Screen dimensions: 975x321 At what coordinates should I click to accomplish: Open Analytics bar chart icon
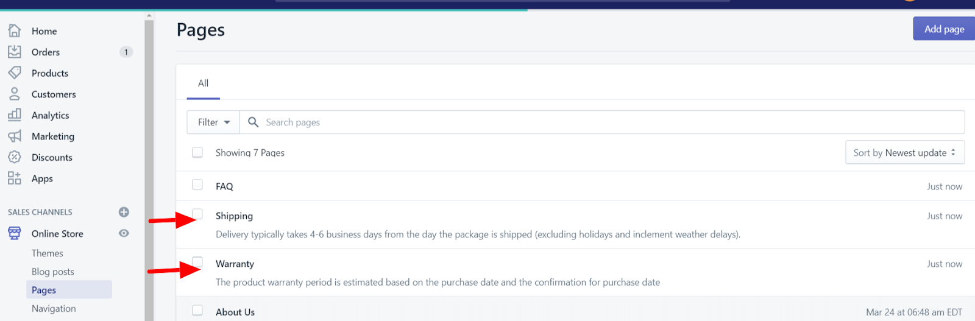click(x=15, y=115)
